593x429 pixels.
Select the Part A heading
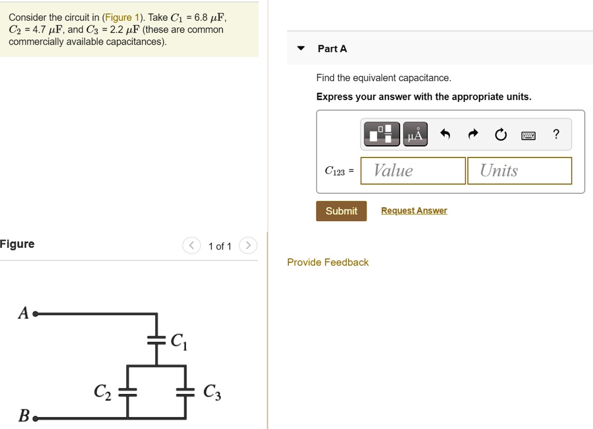pyautogui.click(x=332, y=49)
